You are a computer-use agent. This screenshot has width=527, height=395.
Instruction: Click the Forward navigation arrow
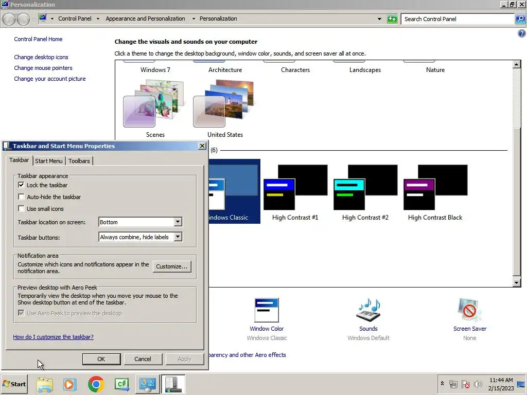23,19
